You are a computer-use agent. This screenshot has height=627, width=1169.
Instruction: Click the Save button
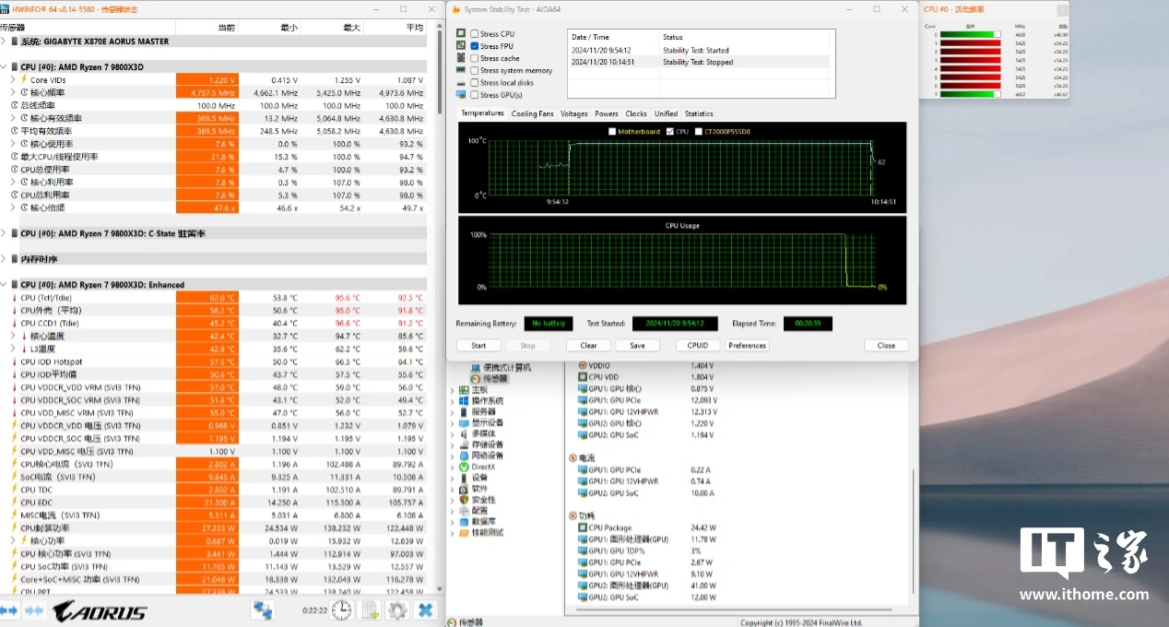(x=637, y=346)
